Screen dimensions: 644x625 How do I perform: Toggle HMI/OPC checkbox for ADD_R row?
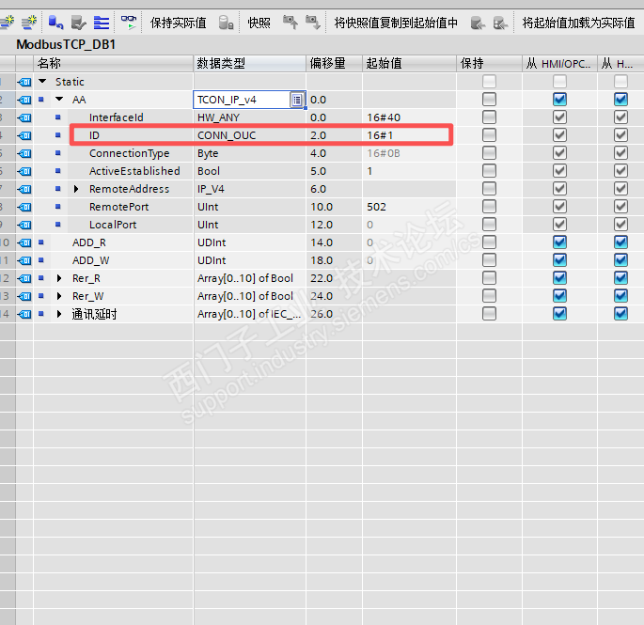click(559, 242)
